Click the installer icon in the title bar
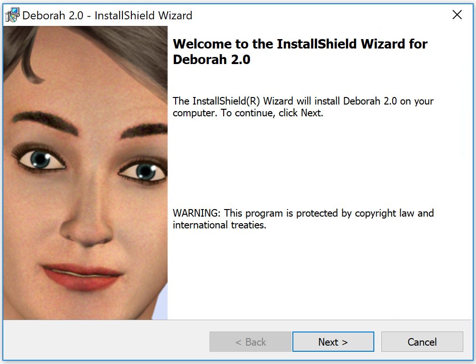This screenshot has height=364, width=476. [x=12, y=15]
